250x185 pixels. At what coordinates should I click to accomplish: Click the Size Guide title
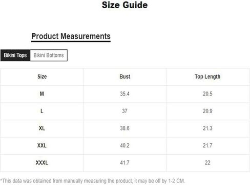(125, 5)
